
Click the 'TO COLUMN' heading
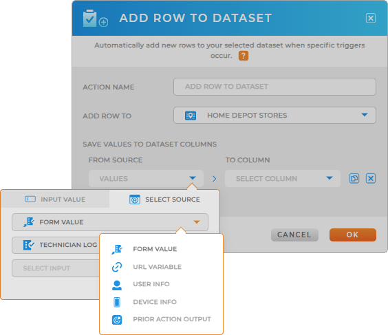pos(248,160)
